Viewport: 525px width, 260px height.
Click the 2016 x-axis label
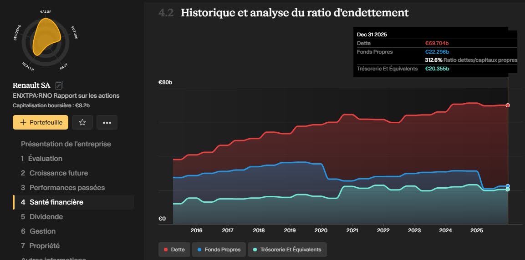[196, 230]
